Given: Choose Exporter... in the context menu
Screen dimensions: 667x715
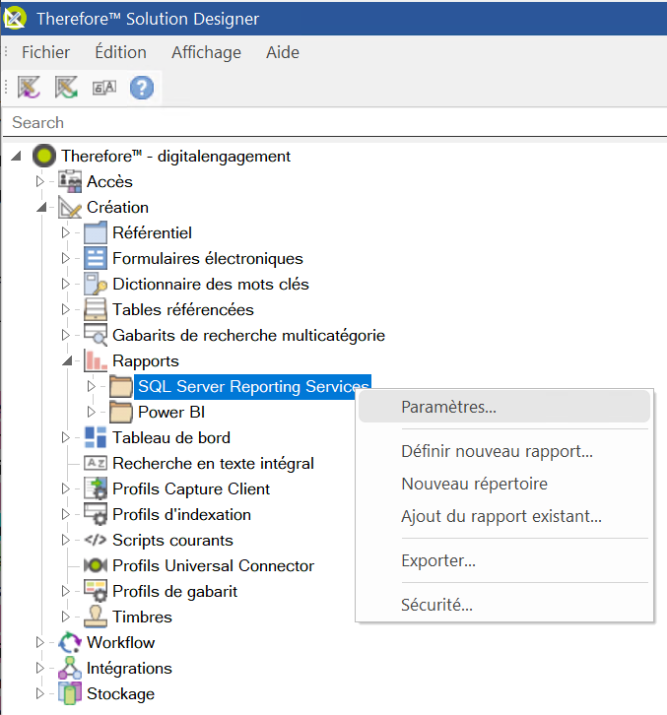Looking at the screenshot, I should pyautogui.click(x=504, y=560).
